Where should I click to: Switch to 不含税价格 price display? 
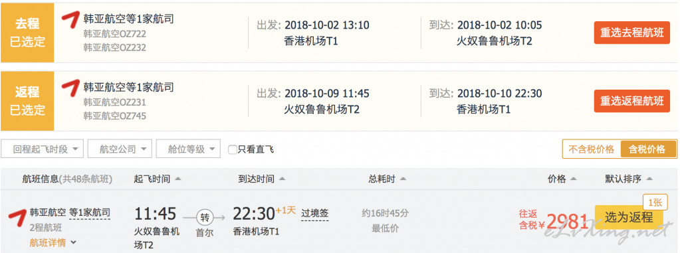point(592,149)
